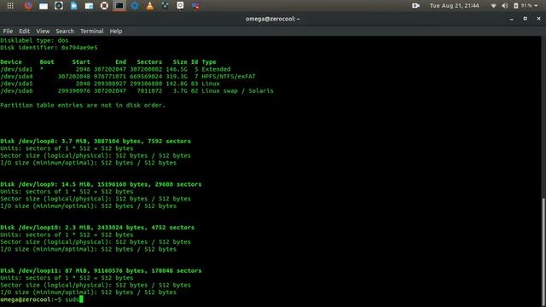Screen dimensions: 546x307
Task: Open the Edit menu
Action: (x=24, y=31)
